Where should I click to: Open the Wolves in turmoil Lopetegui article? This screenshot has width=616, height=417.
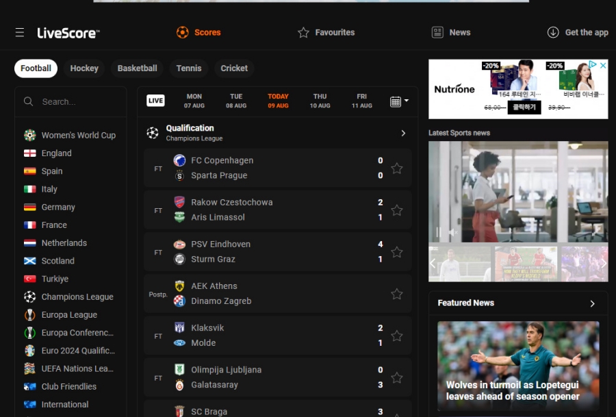point(518,366)
